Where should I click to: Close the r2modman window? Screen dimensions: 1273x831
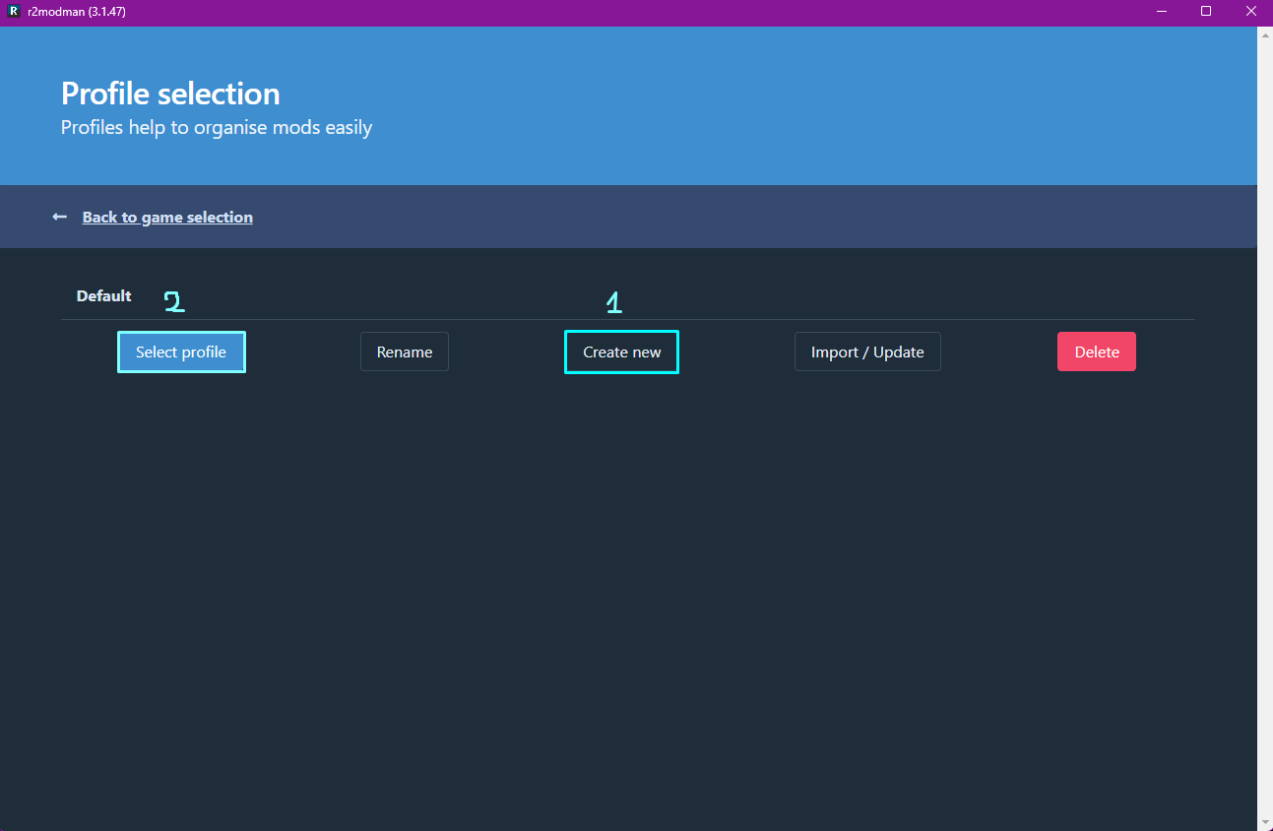(1250, 12)
